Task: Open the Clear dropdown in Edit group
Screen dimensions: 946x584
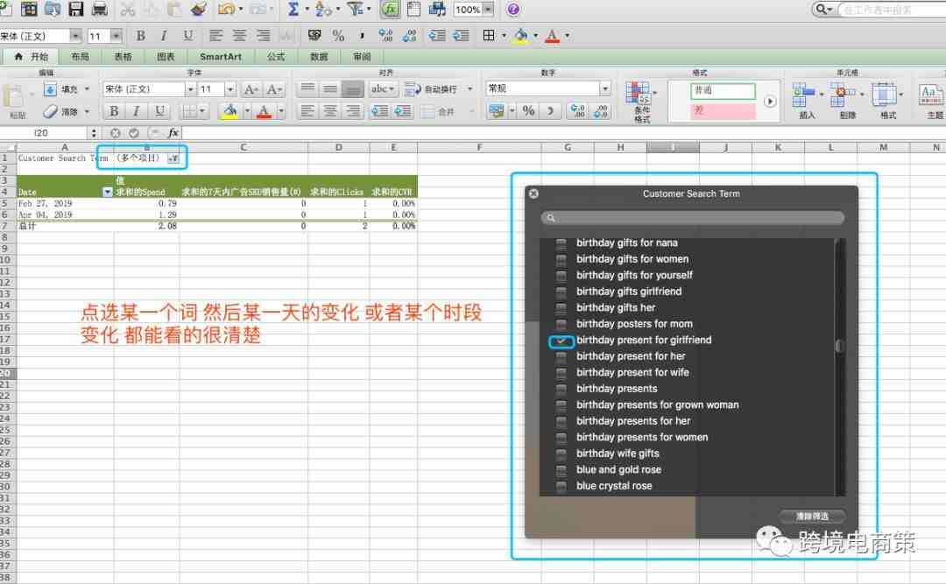Action: [x=88, y=111]
